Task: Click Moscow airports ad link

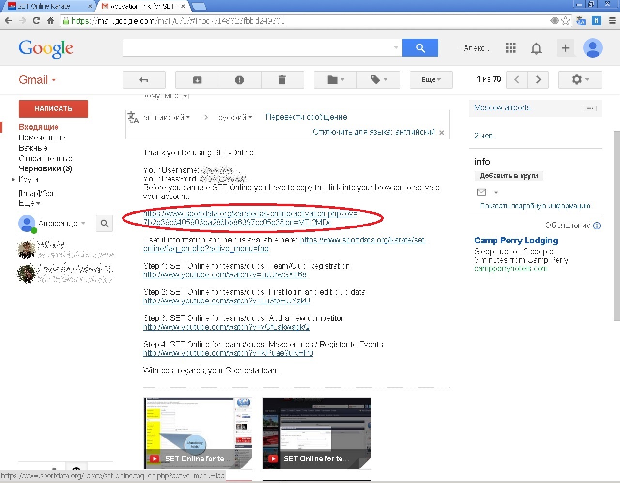Action: 503,107
